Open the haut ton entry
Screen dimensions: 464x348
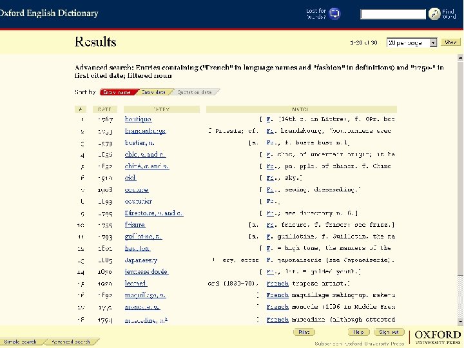point(138,248)
